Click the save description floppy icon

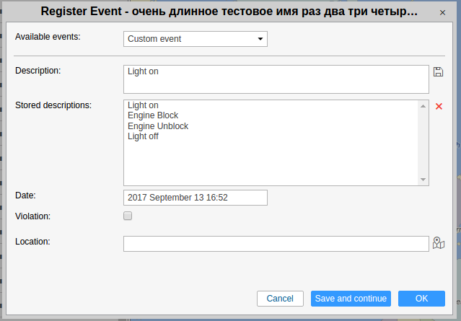click(x=438, y=71)
